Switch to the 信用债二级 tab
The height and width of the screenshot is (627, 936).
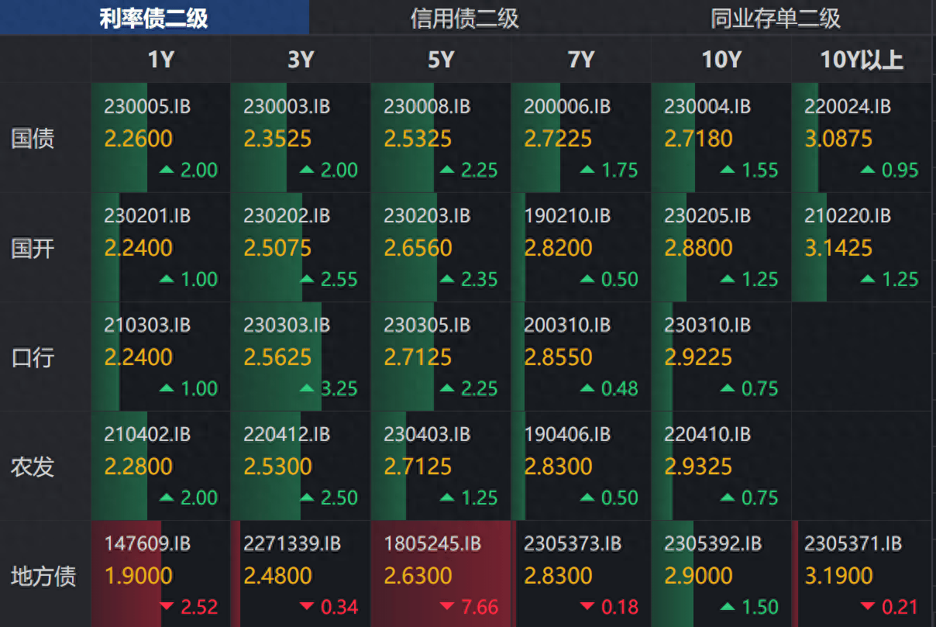[464, 18]
